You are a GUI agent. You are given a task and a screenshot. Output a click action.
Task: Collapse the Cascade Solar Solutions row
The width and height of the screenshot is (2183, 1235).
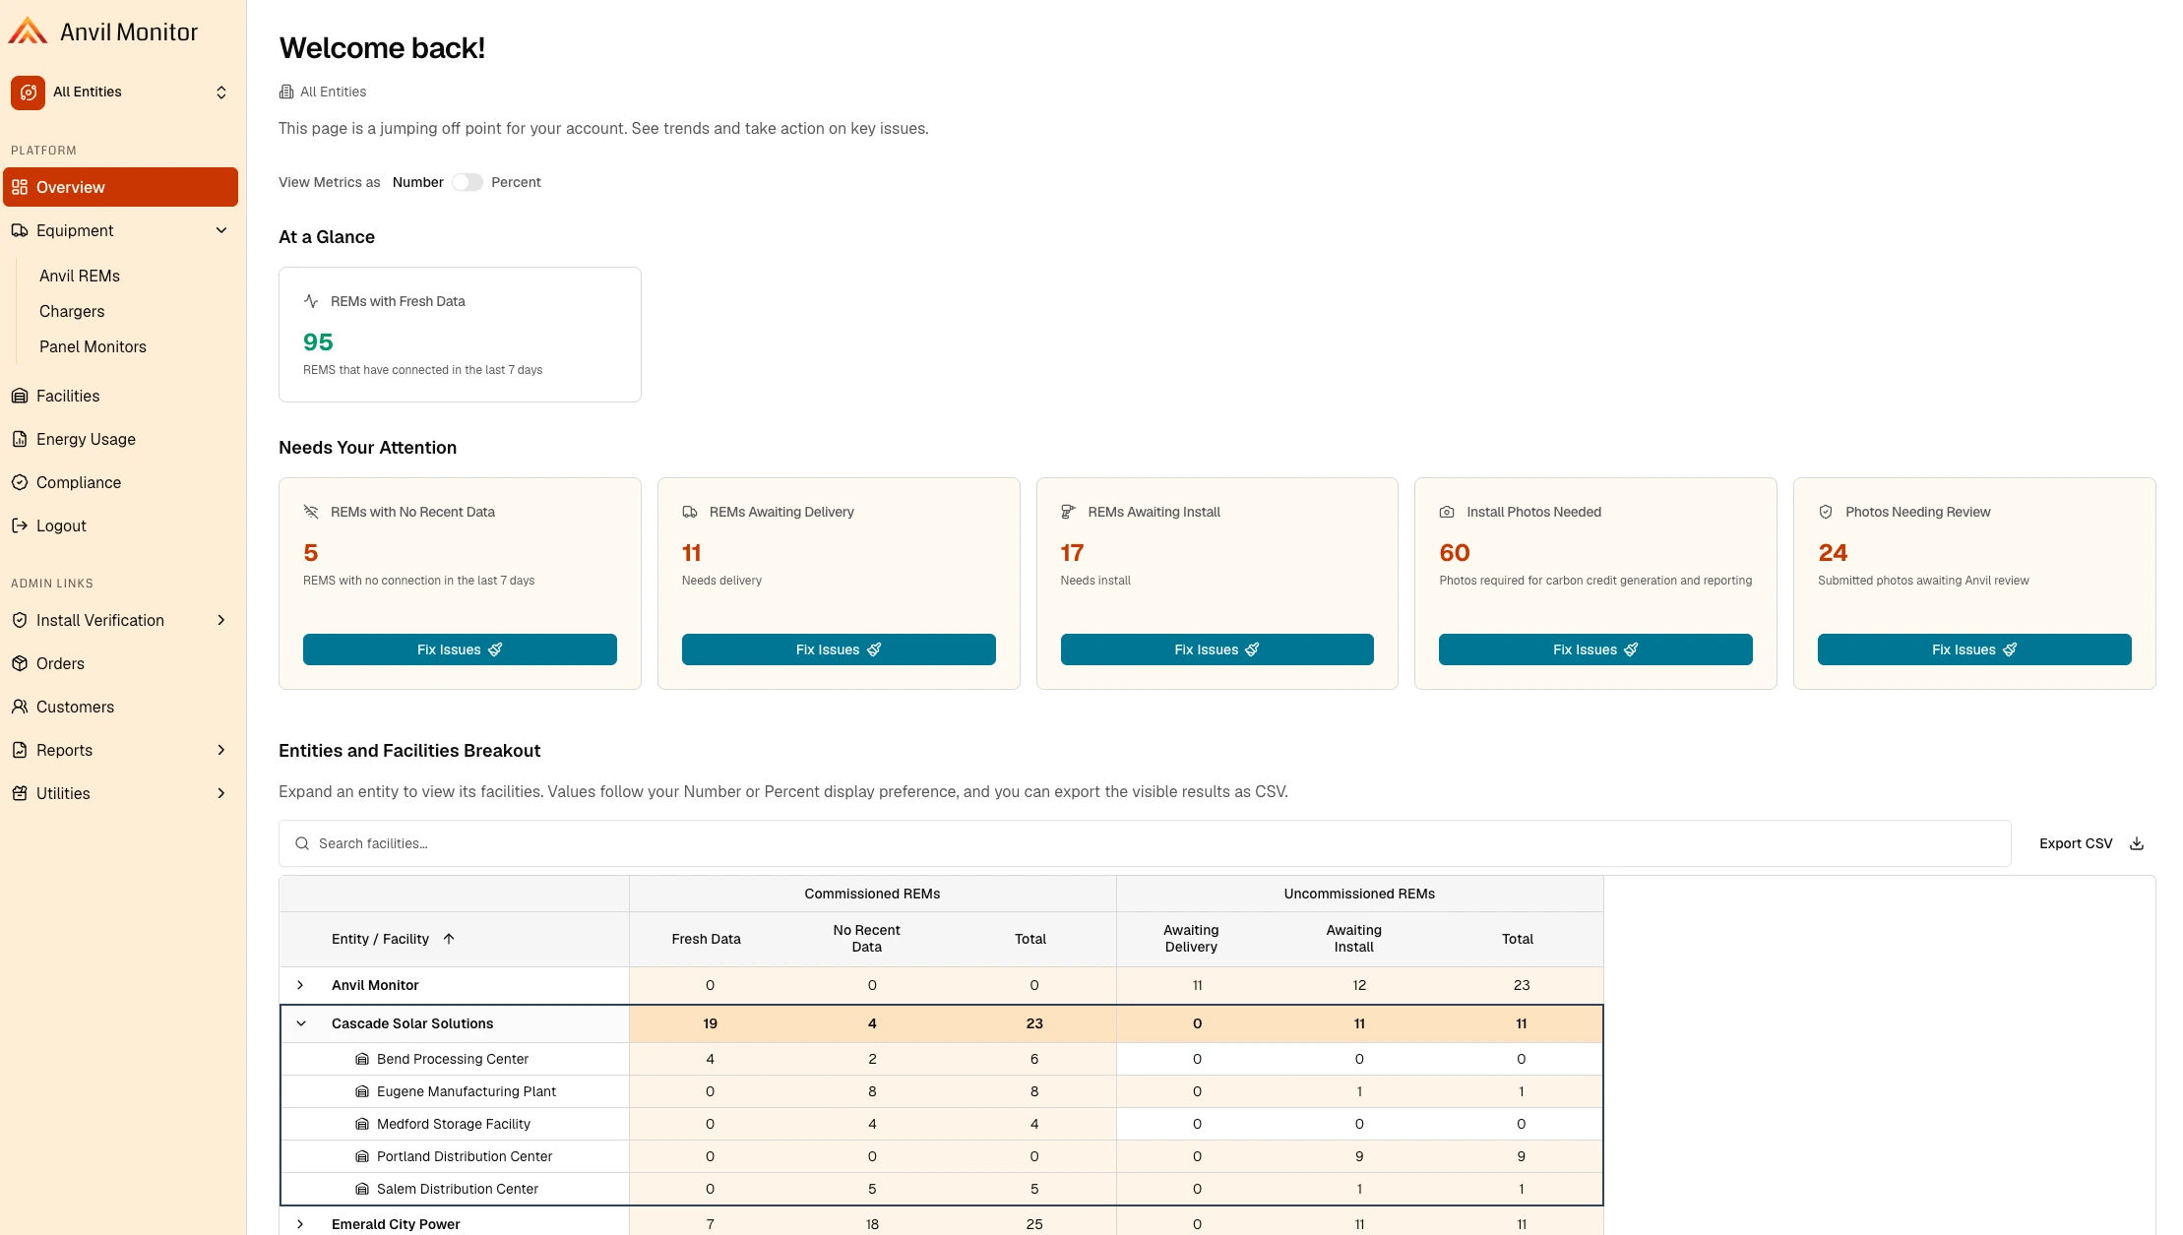[301, 1023]
